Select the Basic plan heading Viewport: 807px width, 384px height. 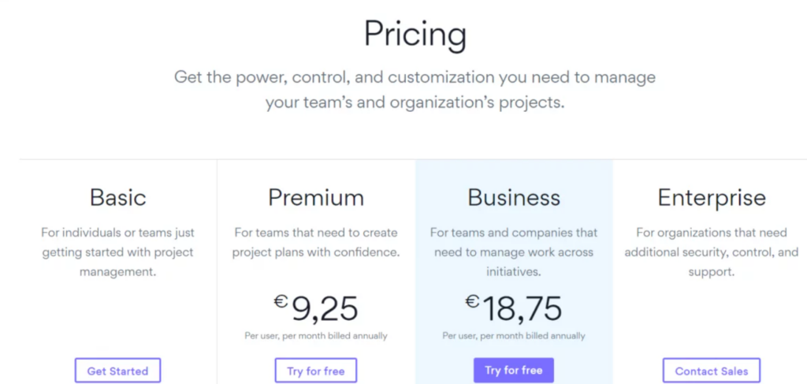point(118,197)
